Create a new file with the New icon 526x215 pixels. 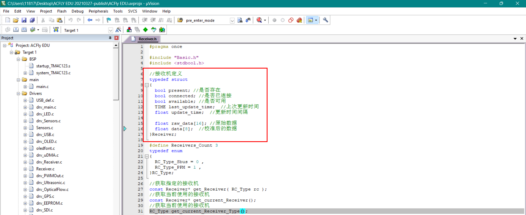pyautogui.click(x=8, y=20)
